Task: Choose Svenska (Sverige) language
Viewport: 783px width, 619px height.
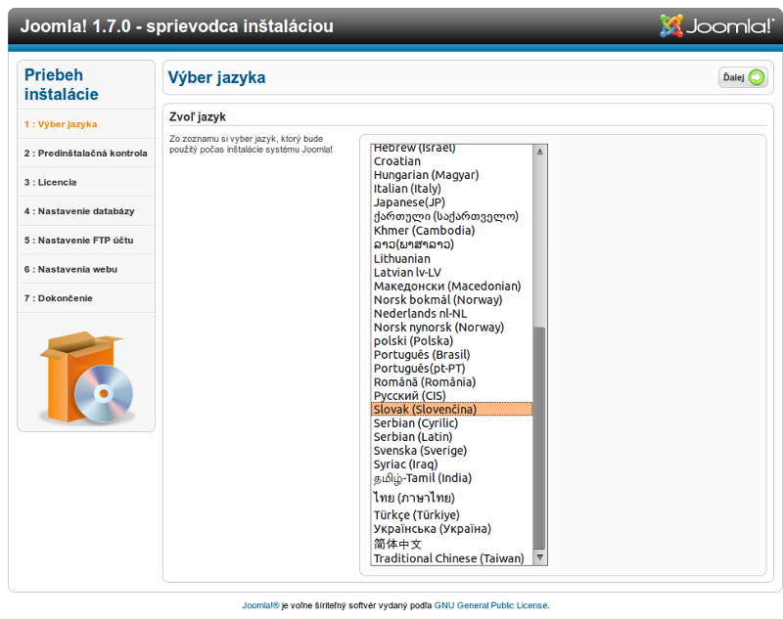Action: point(452,451)
